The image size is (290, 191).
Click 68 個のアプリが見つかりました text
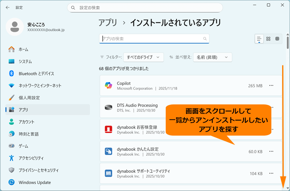pos(124,69)
